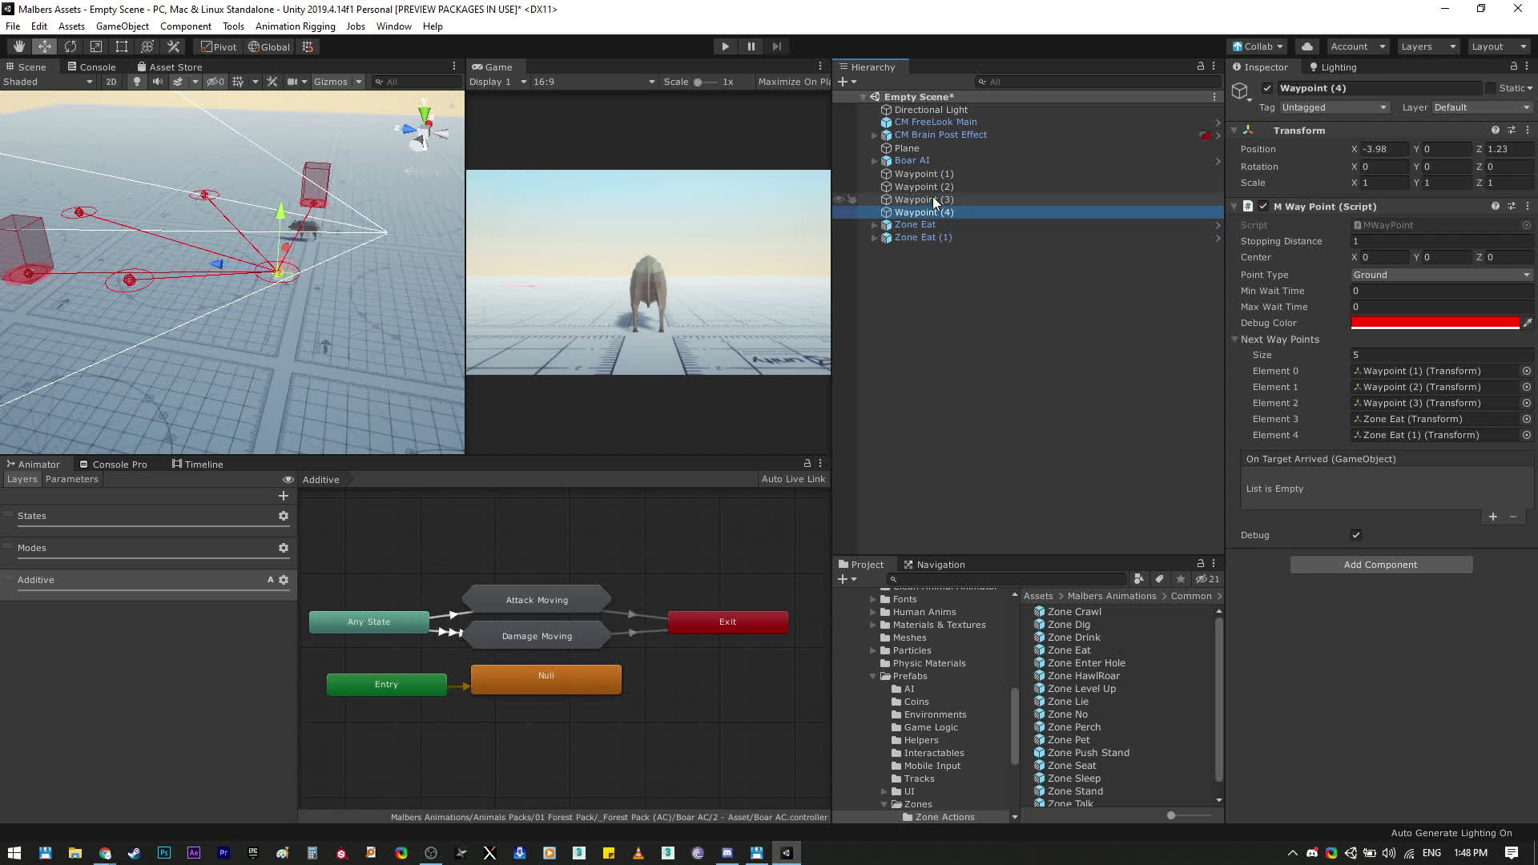
Task: Click the red Debug Color swatch
Action: point(1435,323)
